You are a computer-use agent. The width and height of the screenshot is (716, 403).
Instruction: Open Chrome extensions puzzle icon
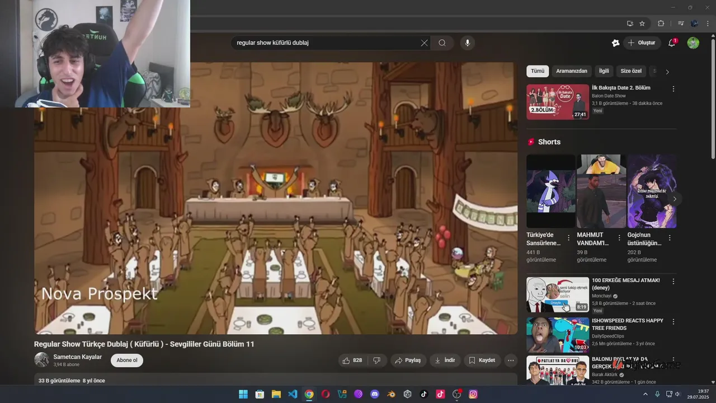pos(661,24)
